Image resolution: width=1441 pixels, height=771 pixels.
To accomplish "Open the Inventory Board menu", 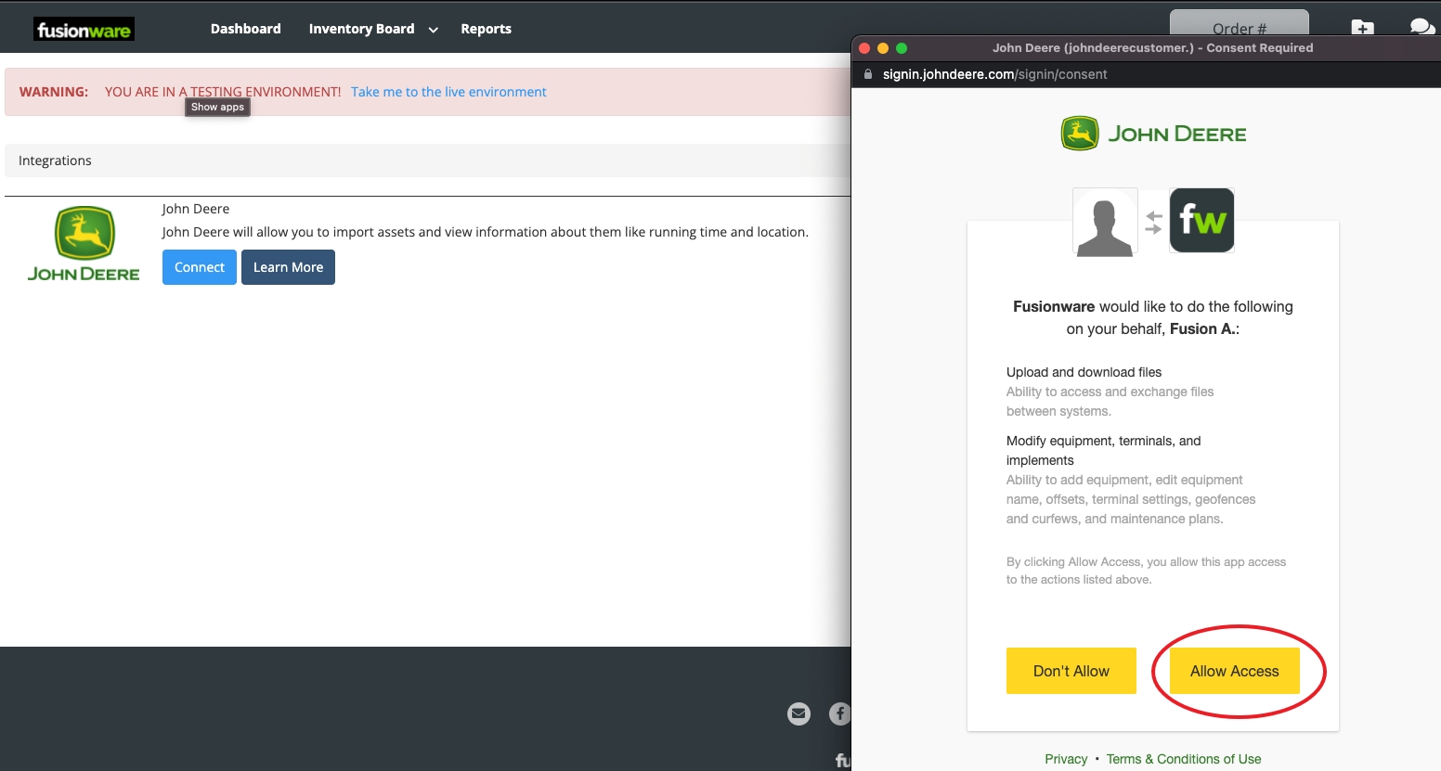I will 361,29.
